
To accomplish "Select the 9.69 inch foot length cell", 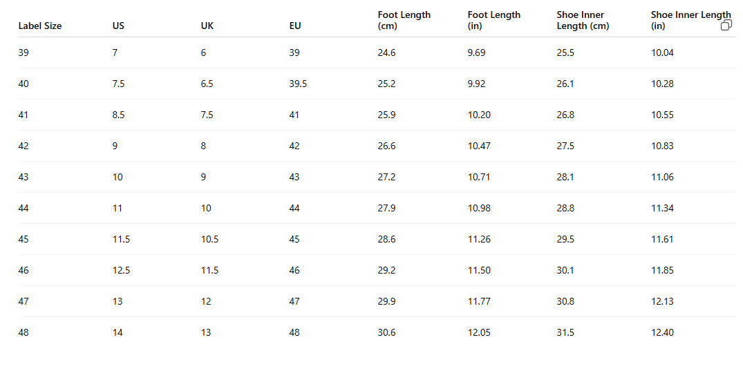I will point(476,53).
